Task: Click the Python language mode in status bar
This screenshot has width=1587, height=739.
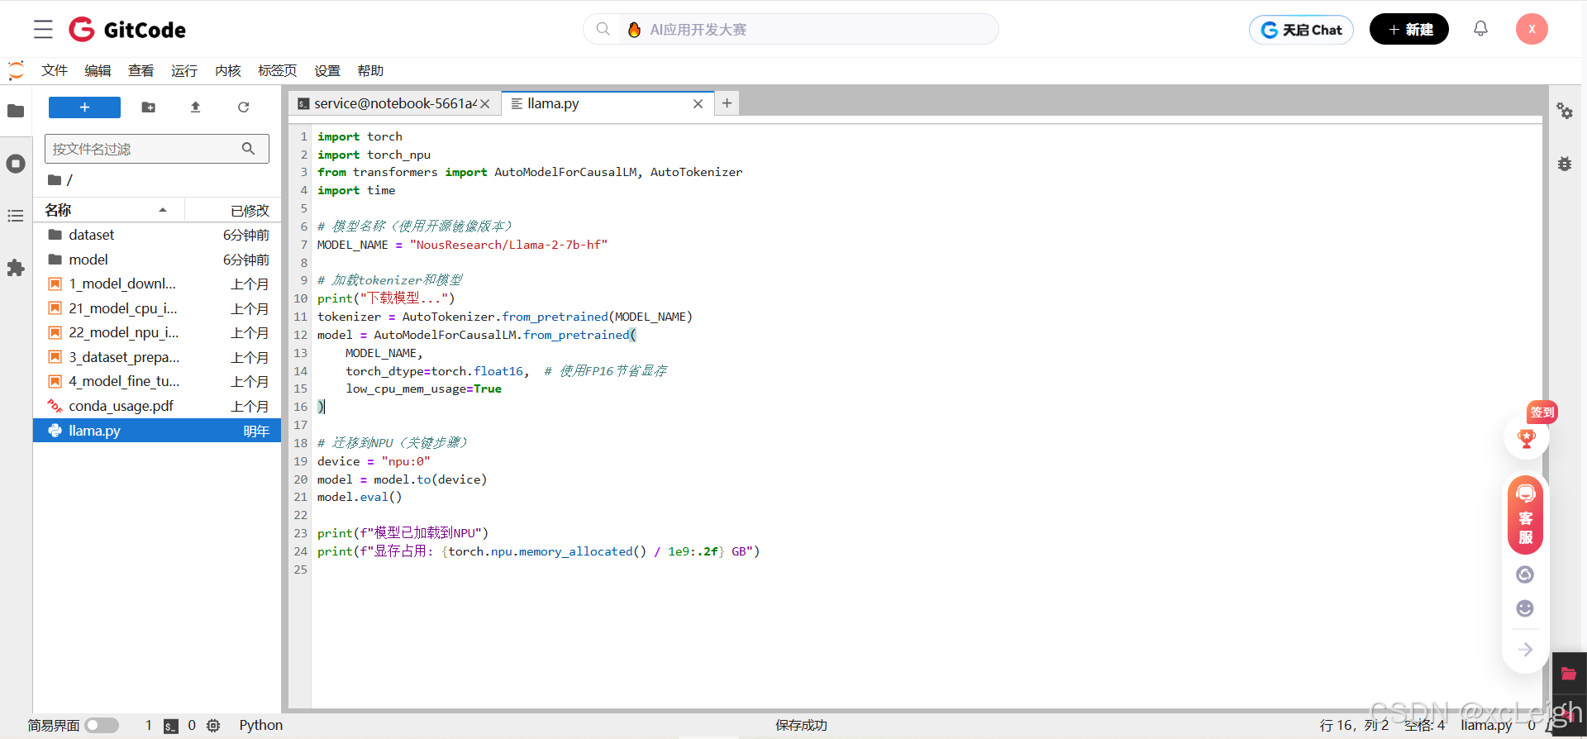Action: pos(261,726)
